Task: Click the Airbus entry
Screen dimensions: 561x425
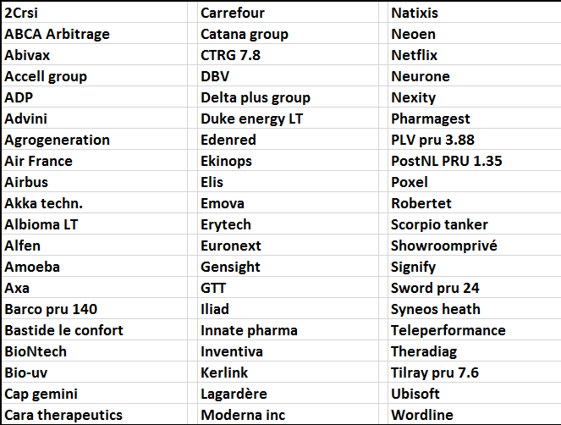Action: (95, 182)
